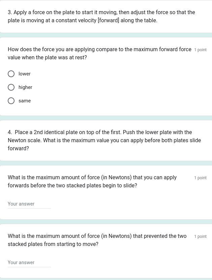Click the 'higher' option label text
This screenshot has width=212, height=280.
click(x=25, y=87)
